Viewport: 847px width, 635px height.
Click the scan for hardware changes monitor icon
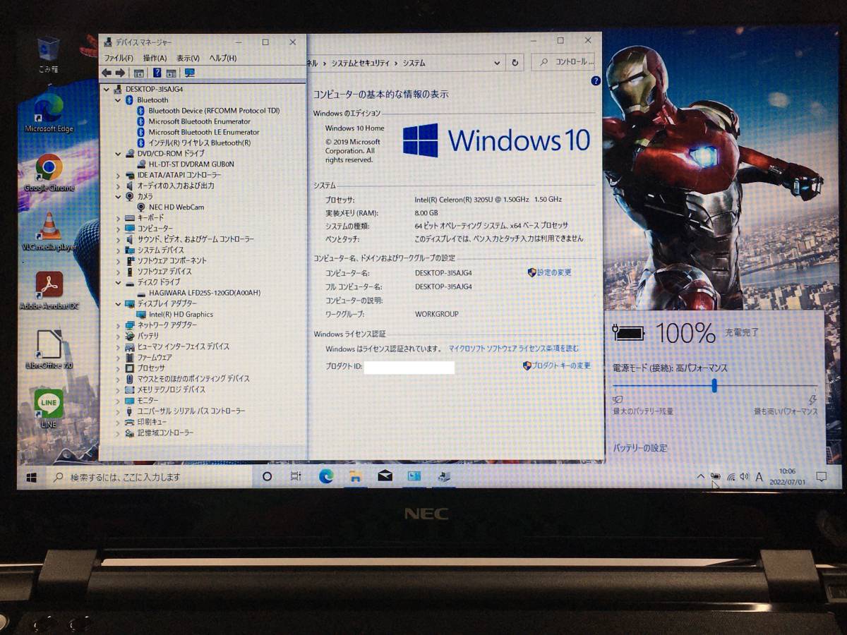click(x=189, y=73)
